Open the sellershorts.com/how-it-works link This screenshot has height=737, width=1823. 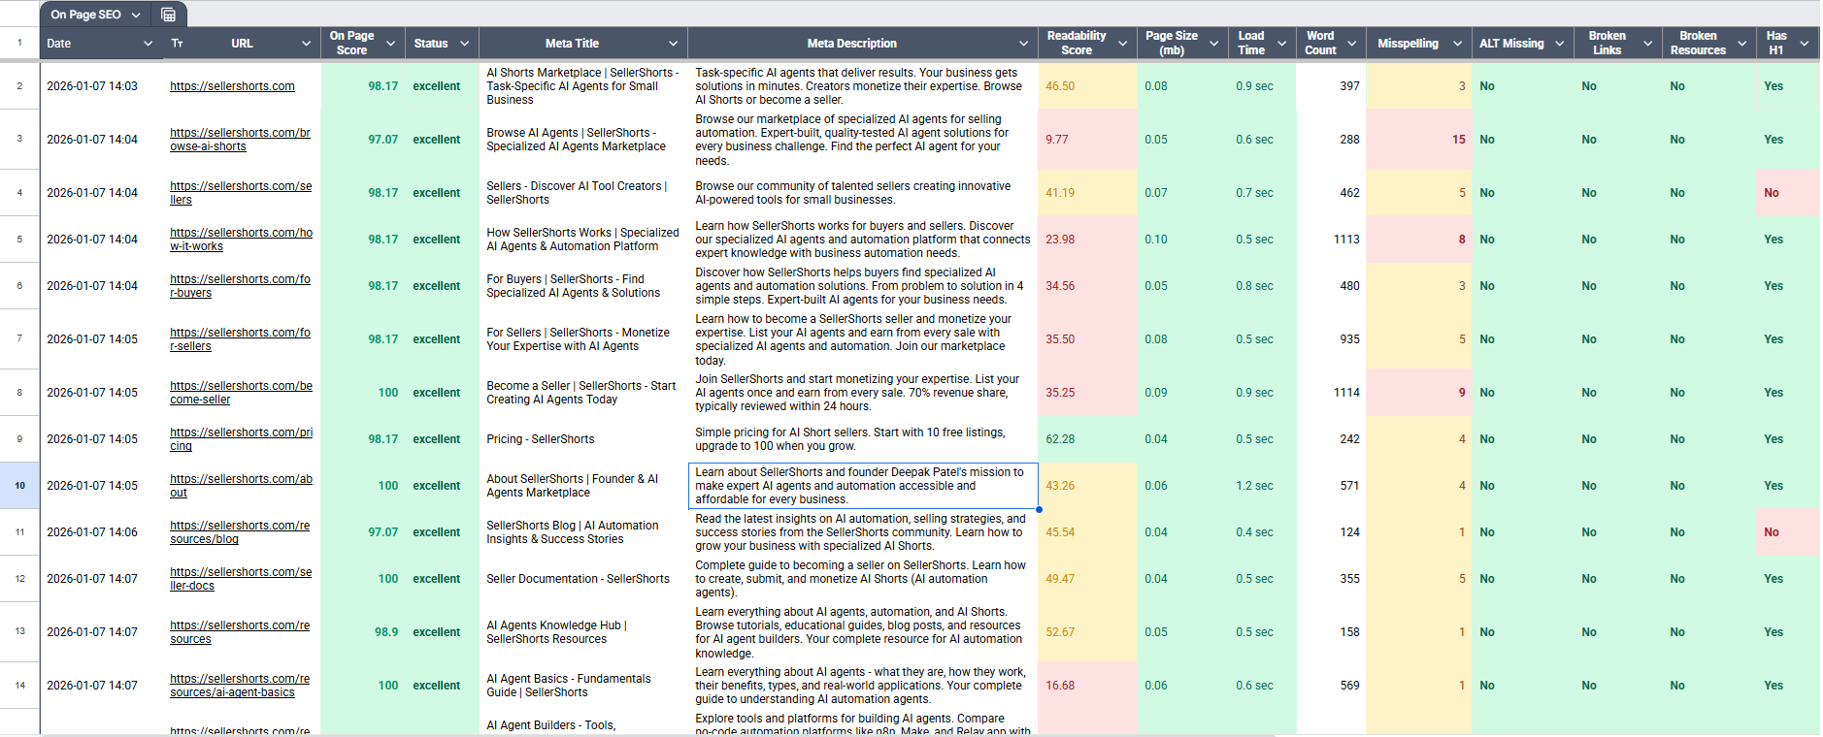click(241, 240)
